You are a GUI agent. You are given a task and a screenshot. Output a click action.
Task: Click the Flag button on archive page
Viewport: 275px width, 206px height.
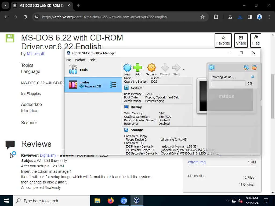[256, 41]
